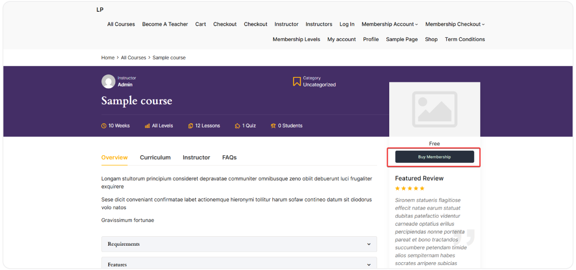The image size is (576, 270).
Task: Select Shop from the navigation menu
Action: click(x=431, y=39)
